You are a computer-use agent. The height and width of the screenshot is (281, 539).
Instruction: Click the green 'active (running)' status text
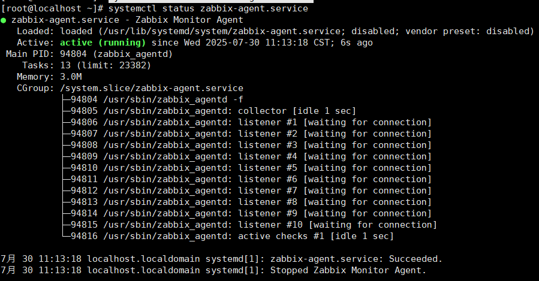point(103,43)
